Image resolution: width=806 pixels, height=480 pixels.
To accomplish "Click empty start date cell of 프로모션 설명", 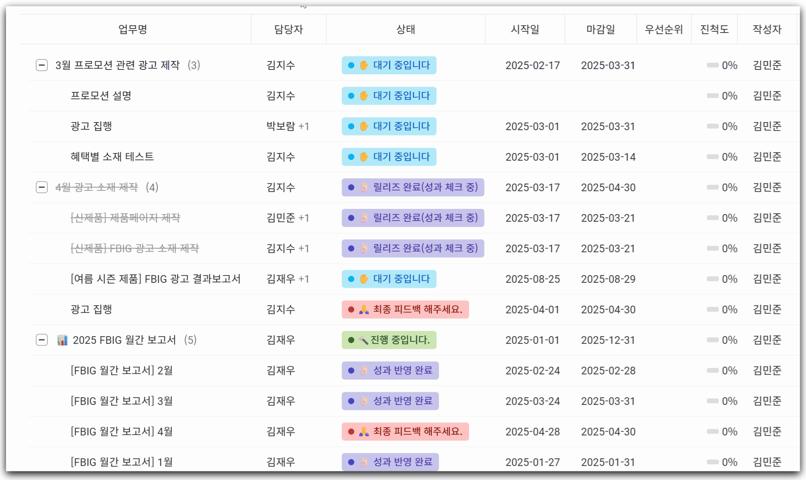I will 525,96.
